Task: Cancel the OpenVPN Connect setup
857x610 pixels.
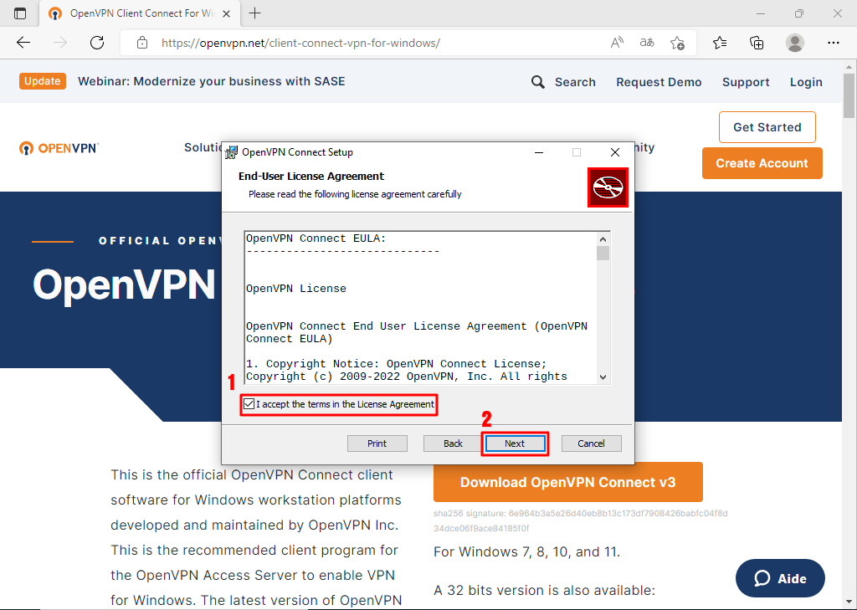Action: (x=591, y=443)
